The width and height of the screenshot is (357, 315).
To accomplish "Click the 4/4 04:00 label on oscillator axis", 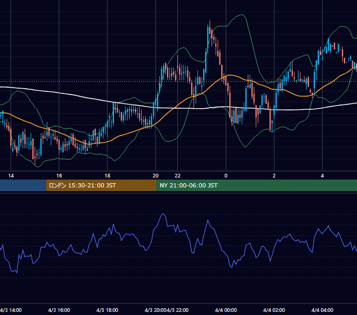I will click(322, 310).
